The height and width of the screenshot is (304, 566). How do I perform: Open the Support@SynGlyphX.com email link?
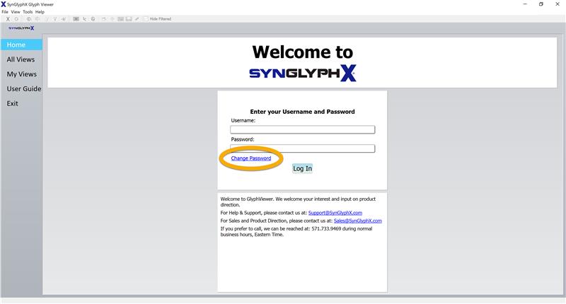click(335, 213)
